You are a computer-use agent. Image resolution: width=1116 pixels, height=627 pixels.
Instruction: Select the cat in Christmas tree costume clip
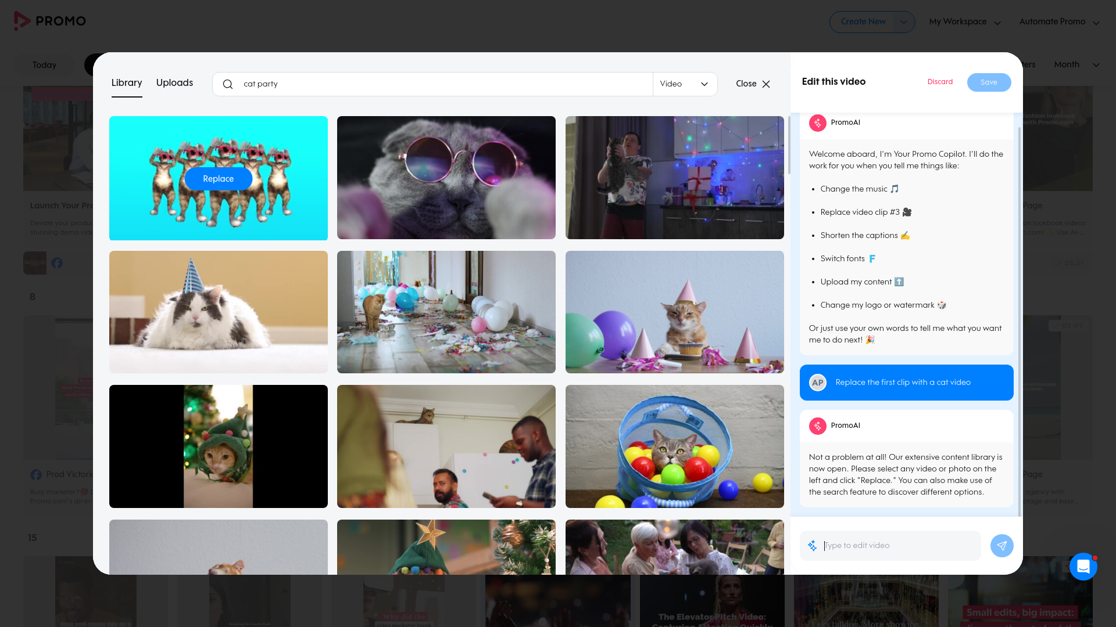219,446
